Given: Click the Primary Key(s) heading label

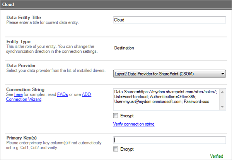Looking at the screenshot, I should (x=22, y=138).
